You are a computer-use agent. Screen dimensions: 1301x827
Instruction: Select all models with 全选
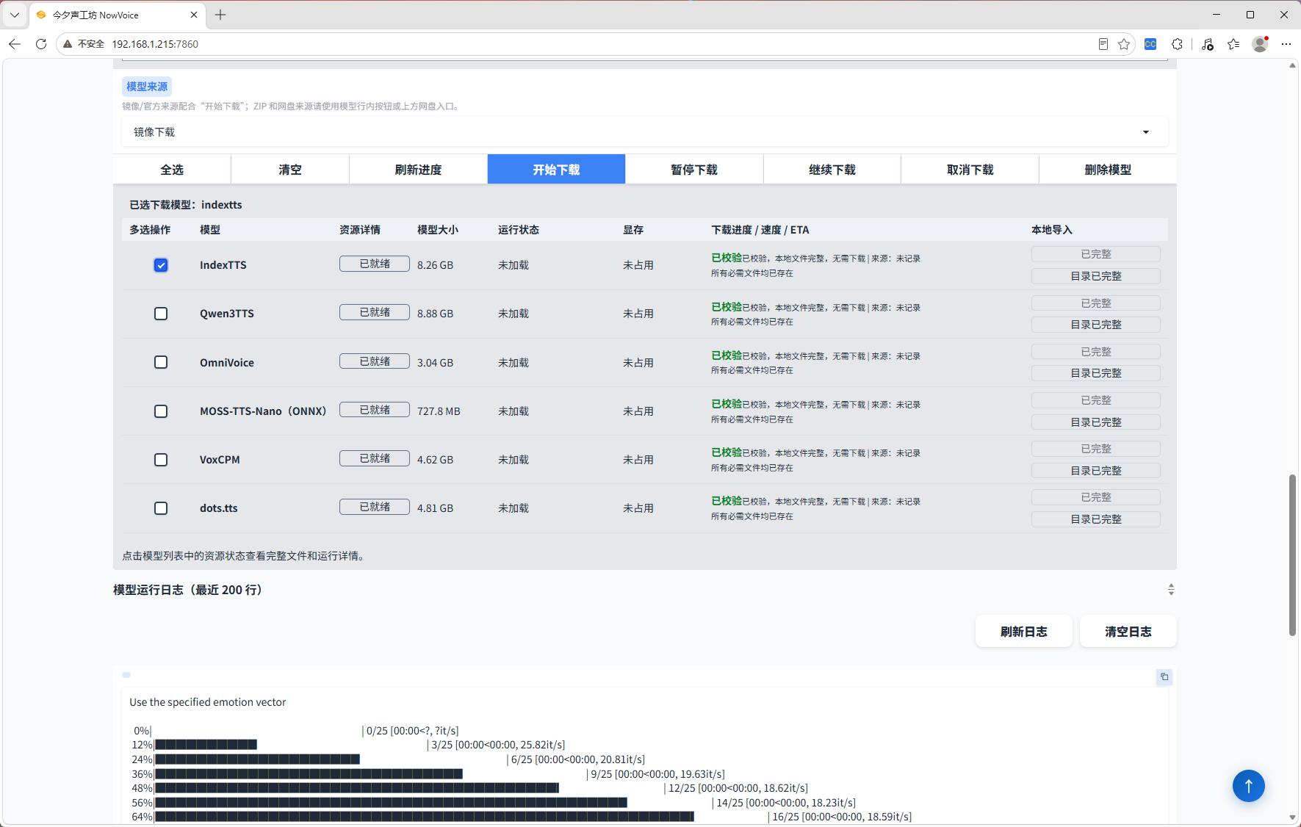(x=172, y=170)
